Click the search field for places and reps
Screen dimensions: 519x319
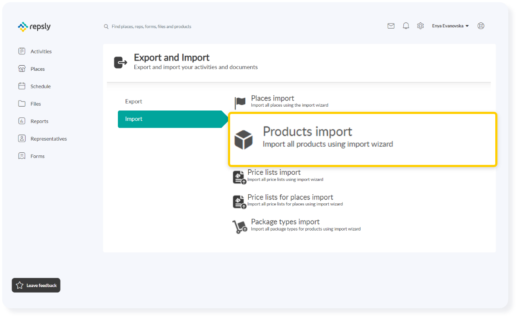coord(152,27)
